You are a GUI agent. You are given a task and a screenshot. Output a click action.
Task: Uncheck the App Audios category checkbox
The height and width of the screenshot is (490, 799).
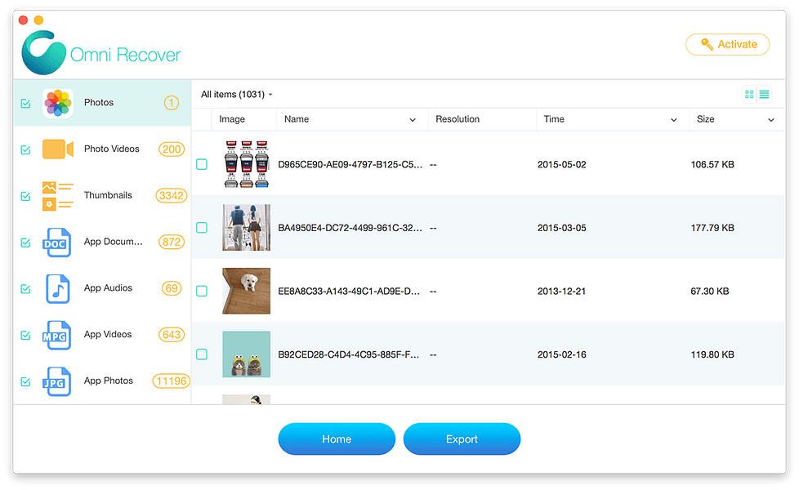point(25,289)
